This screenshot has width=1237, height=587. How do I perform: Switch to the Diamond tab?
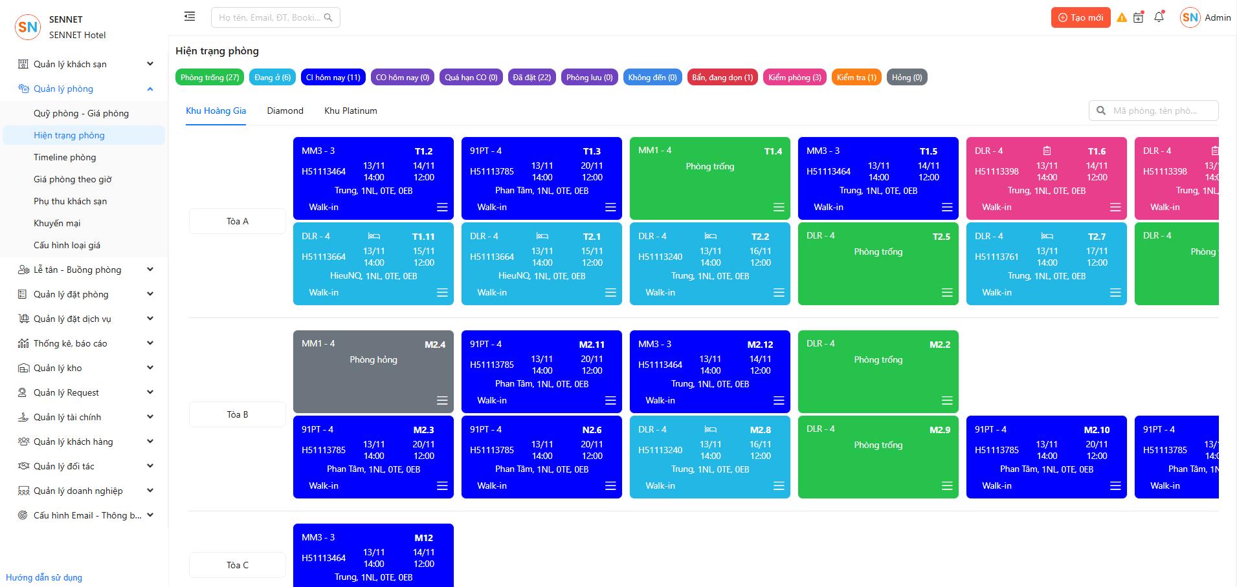coord(285,111)
